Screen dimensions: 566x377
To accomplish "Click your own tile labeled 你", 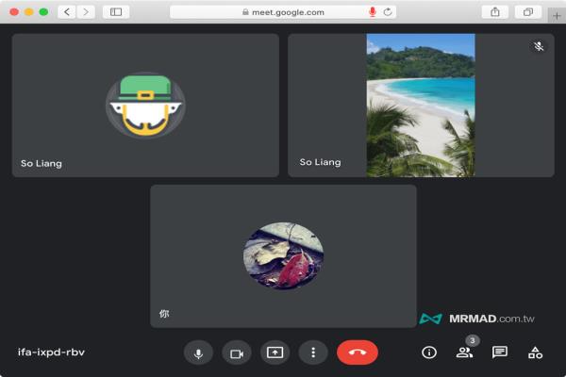I will [x=283, y=256].
